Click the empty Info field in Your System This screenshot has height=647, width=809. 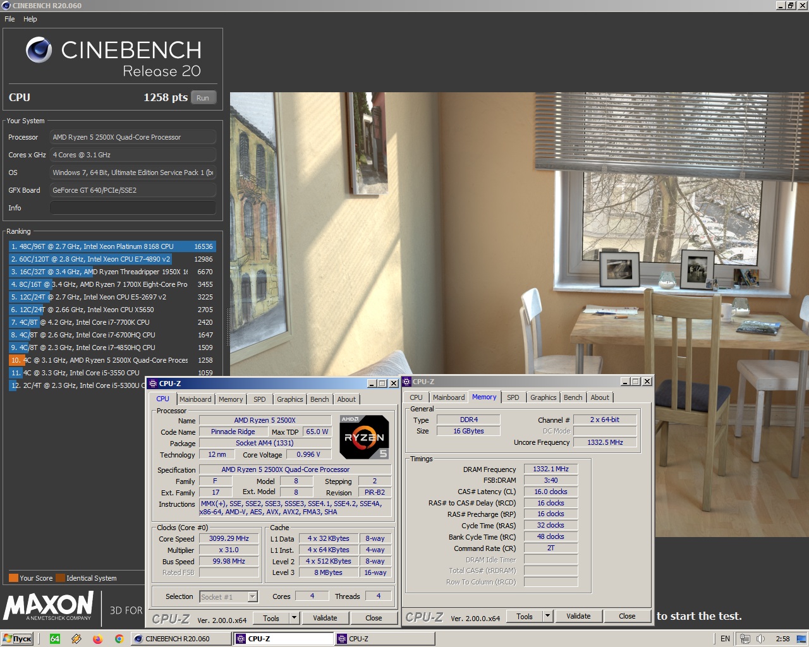[x=133, y=208]
